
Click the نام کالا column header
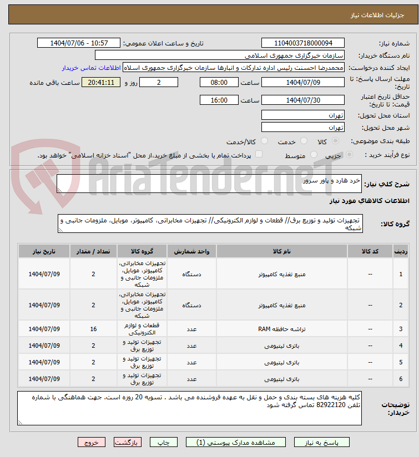282,251
